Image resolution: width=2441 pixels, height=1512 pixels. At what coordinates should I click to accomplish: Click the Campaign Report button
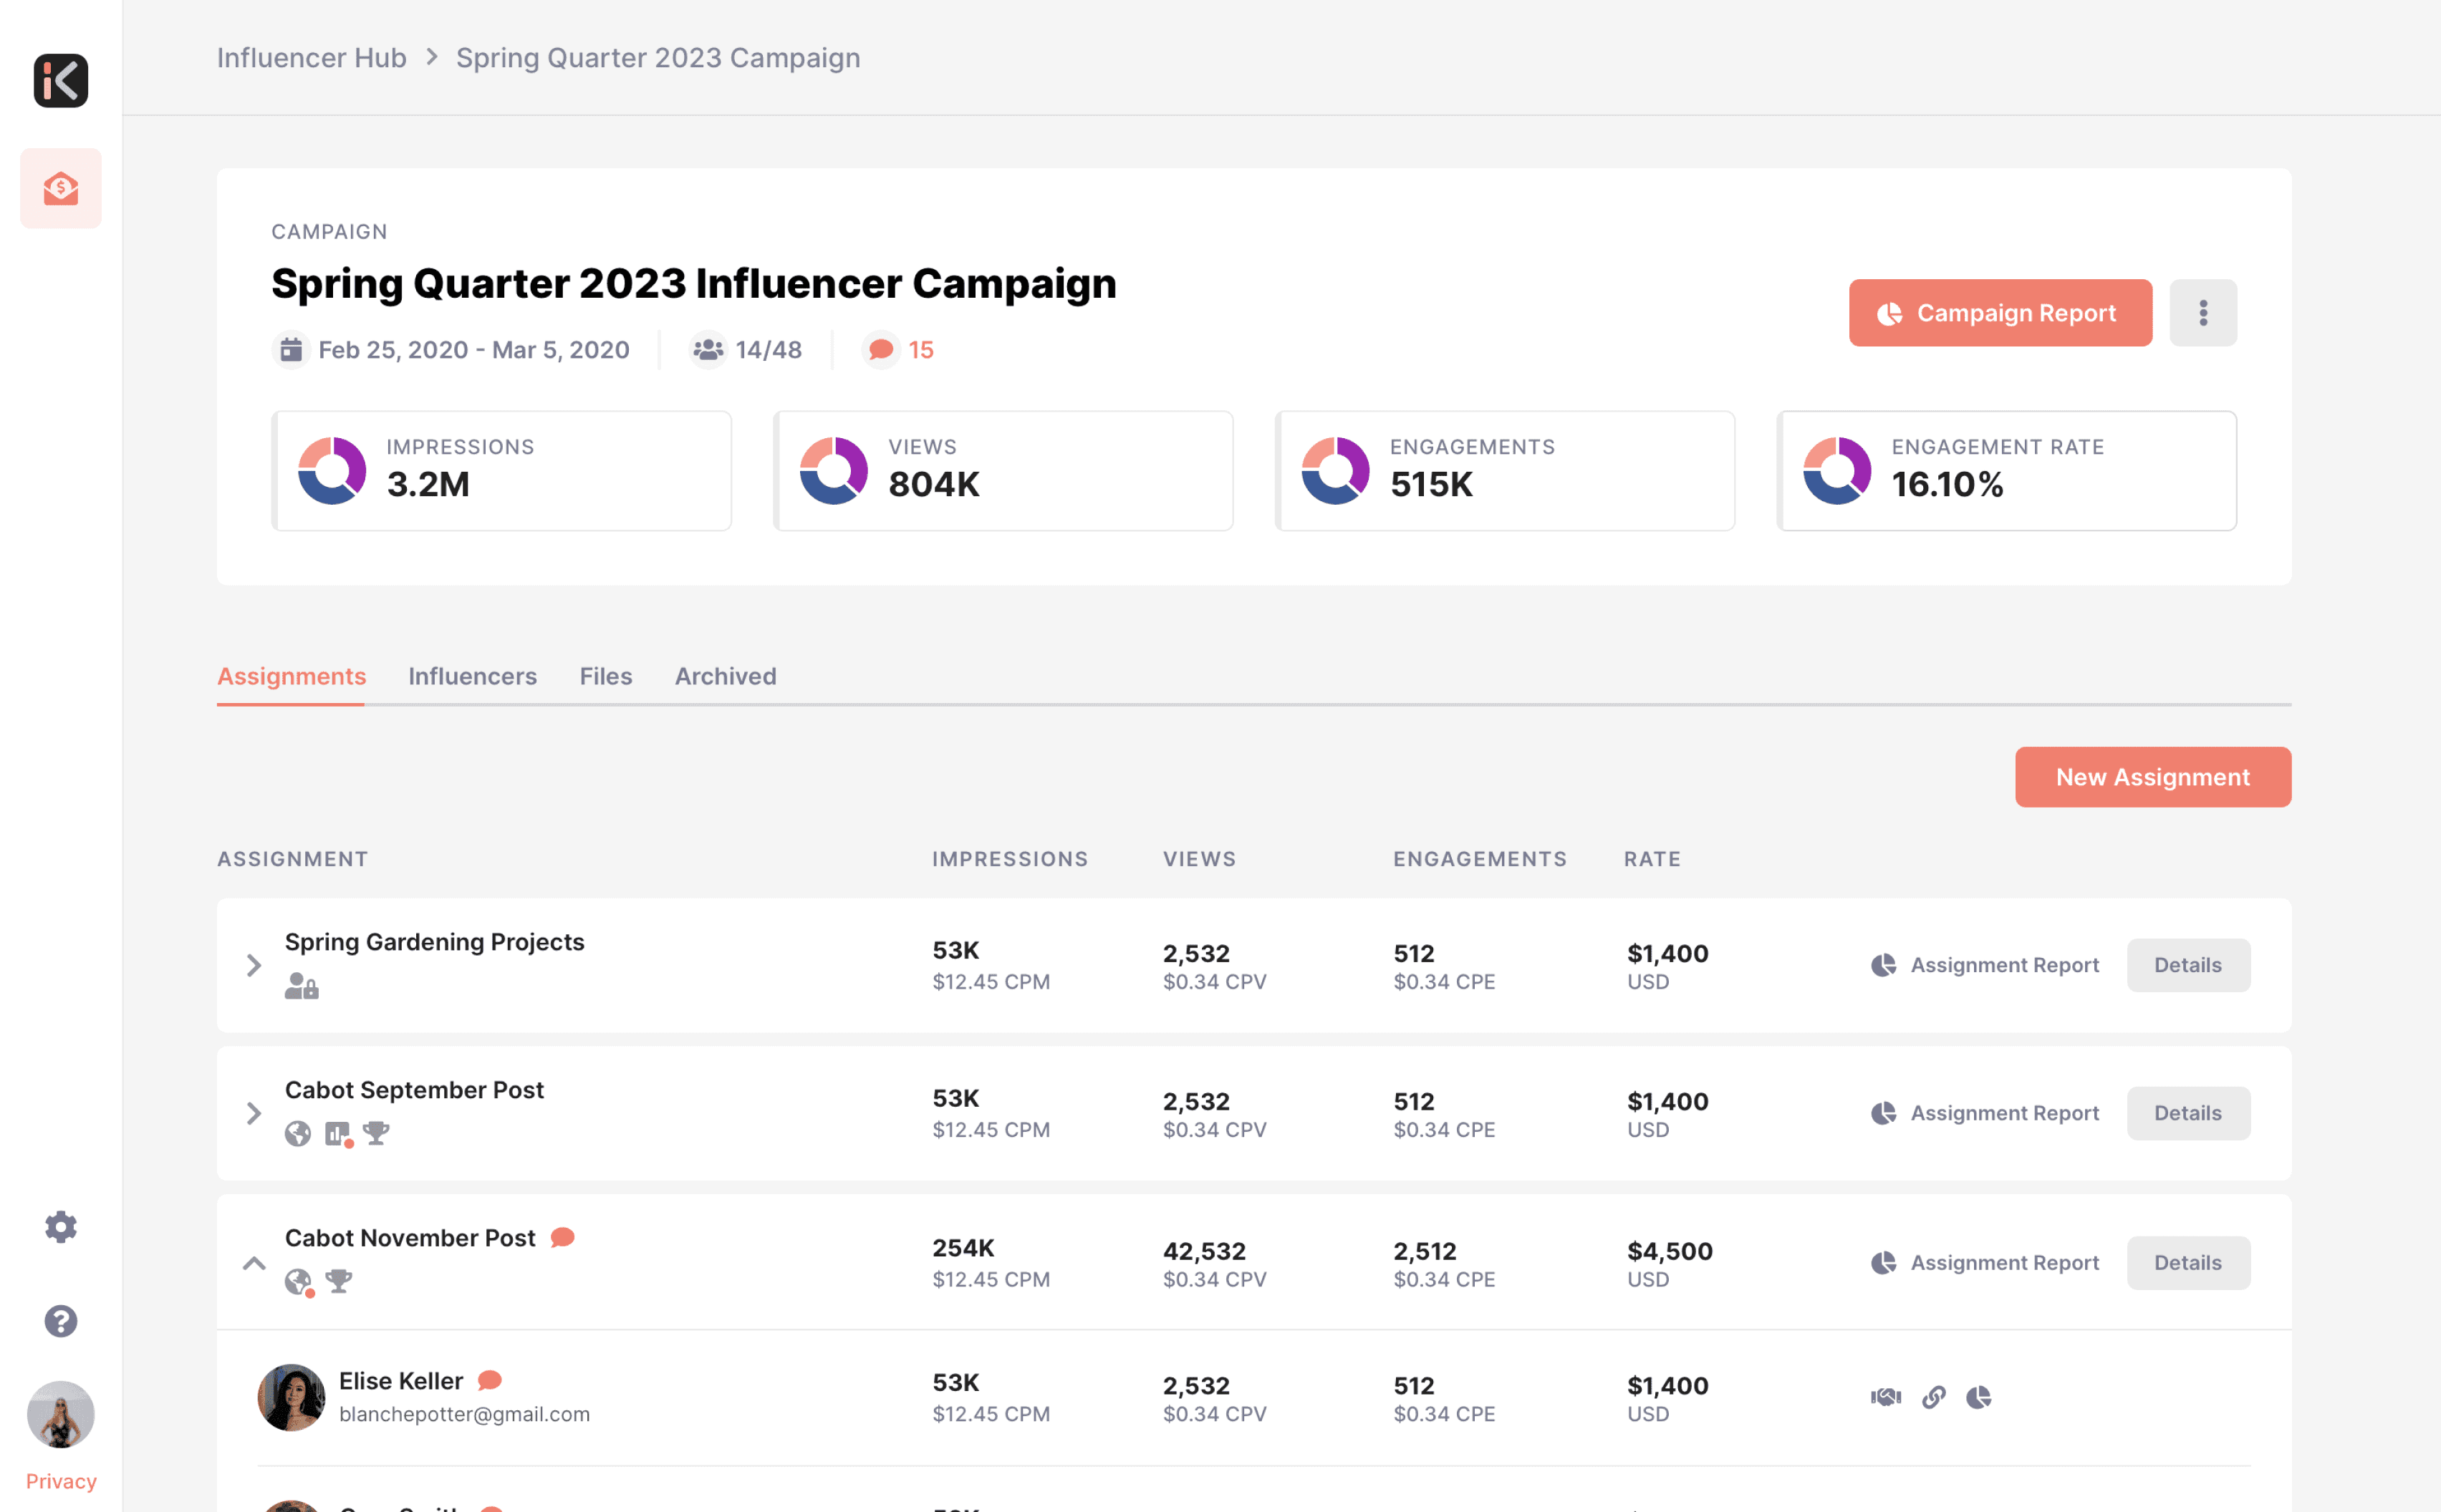point(2001,313)
